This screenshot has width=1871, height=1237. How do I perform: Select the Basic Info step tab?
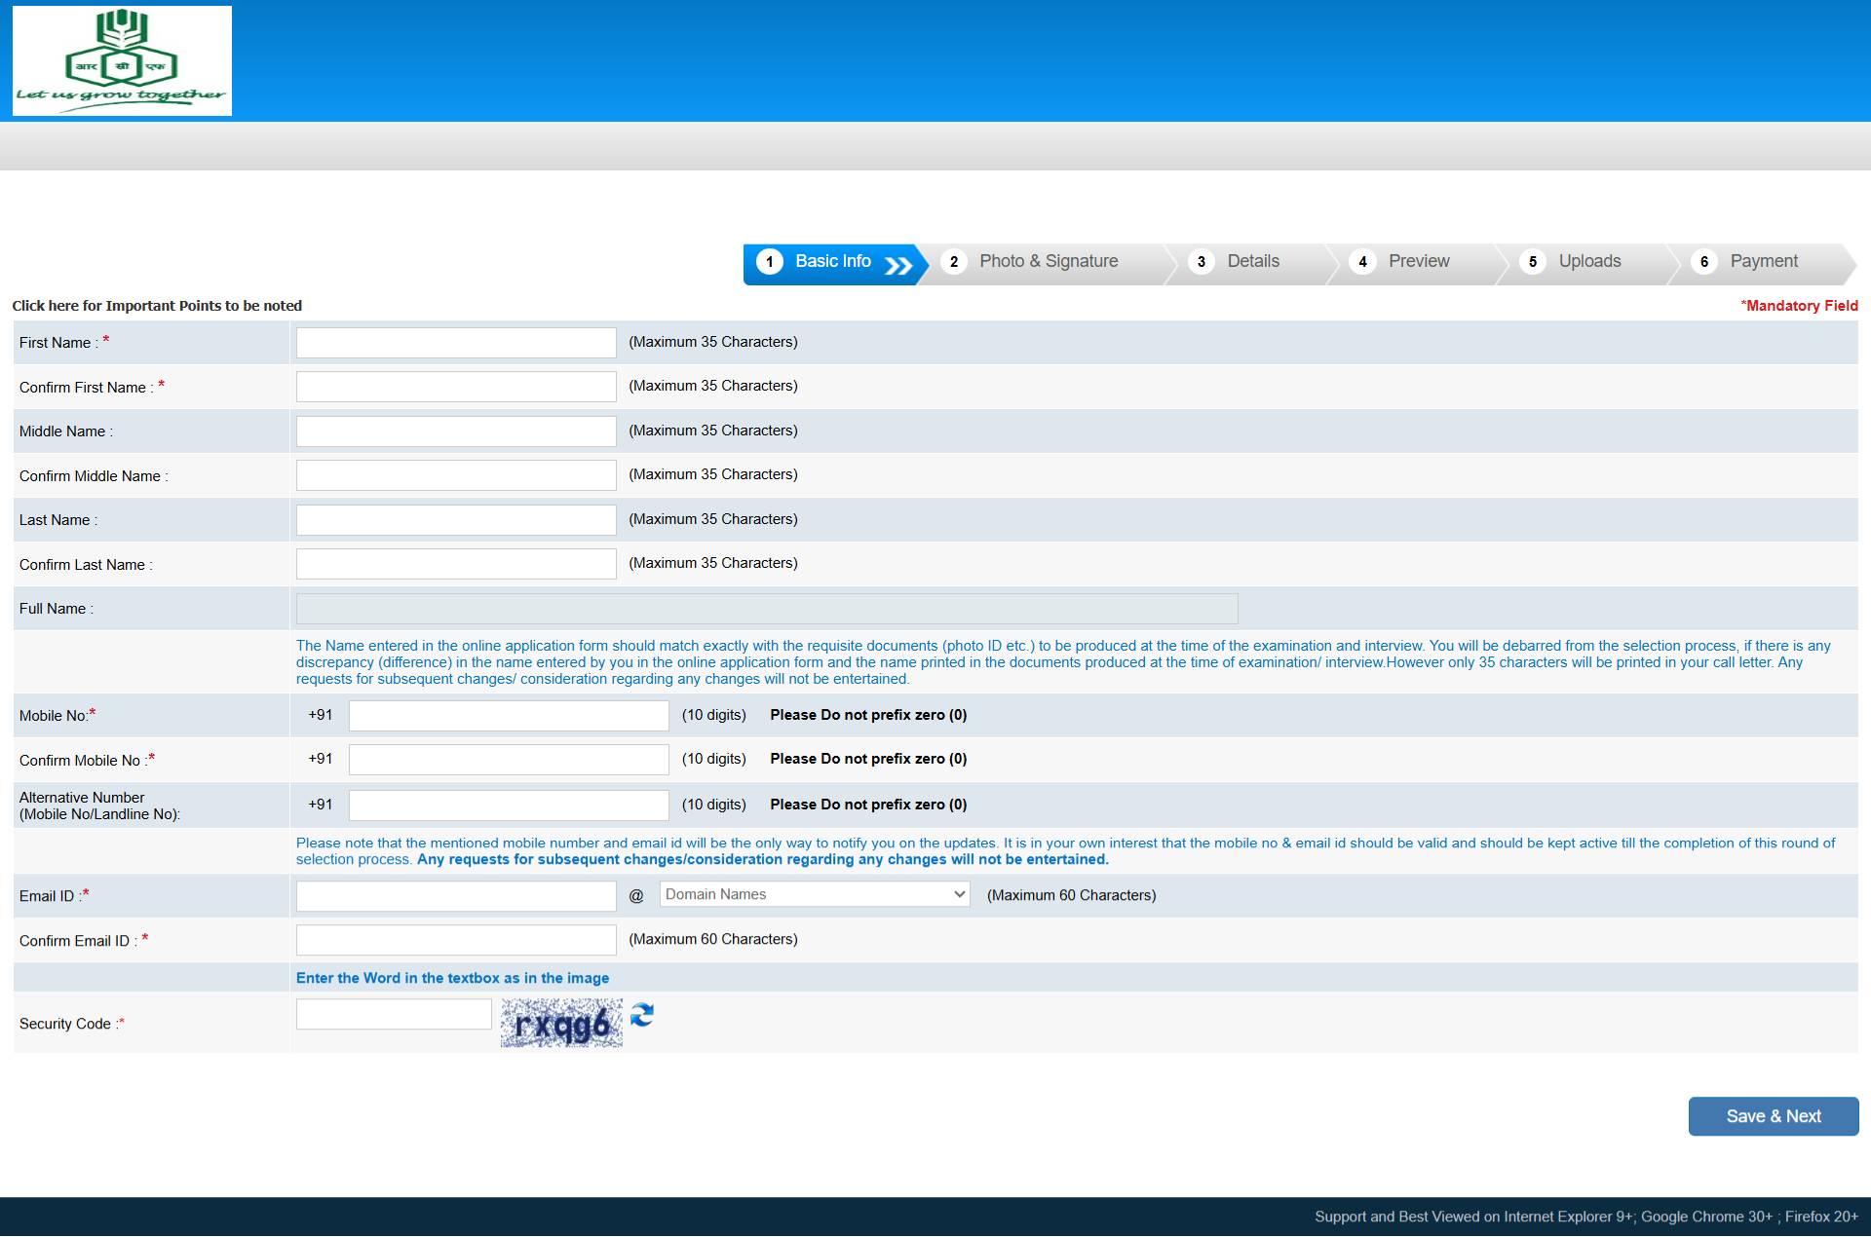pos(833,262)
